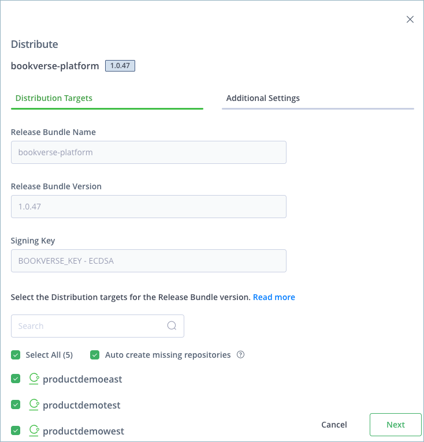Screen dimensions: 424x442
Task: Open the Read more link
Action: pyautogui.click(x=274, y=297)
